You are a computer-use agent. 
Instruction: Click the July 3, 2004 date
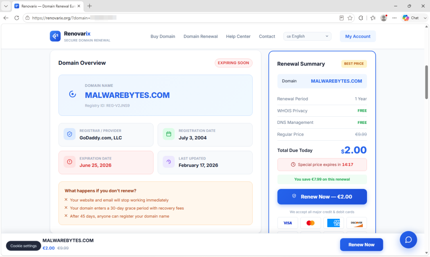[x=192, y=138]
